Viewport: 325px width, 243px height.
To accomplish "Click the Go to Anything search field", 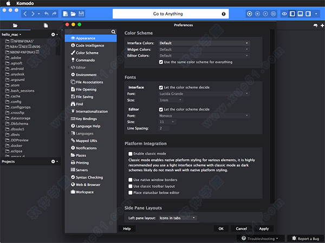I will point(171,14).
